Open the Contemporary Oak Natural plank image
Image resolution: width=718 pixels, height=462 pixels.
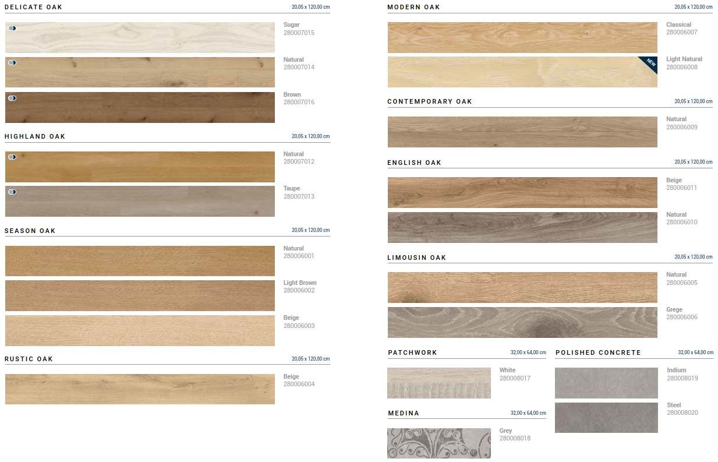tap(522, 132)
